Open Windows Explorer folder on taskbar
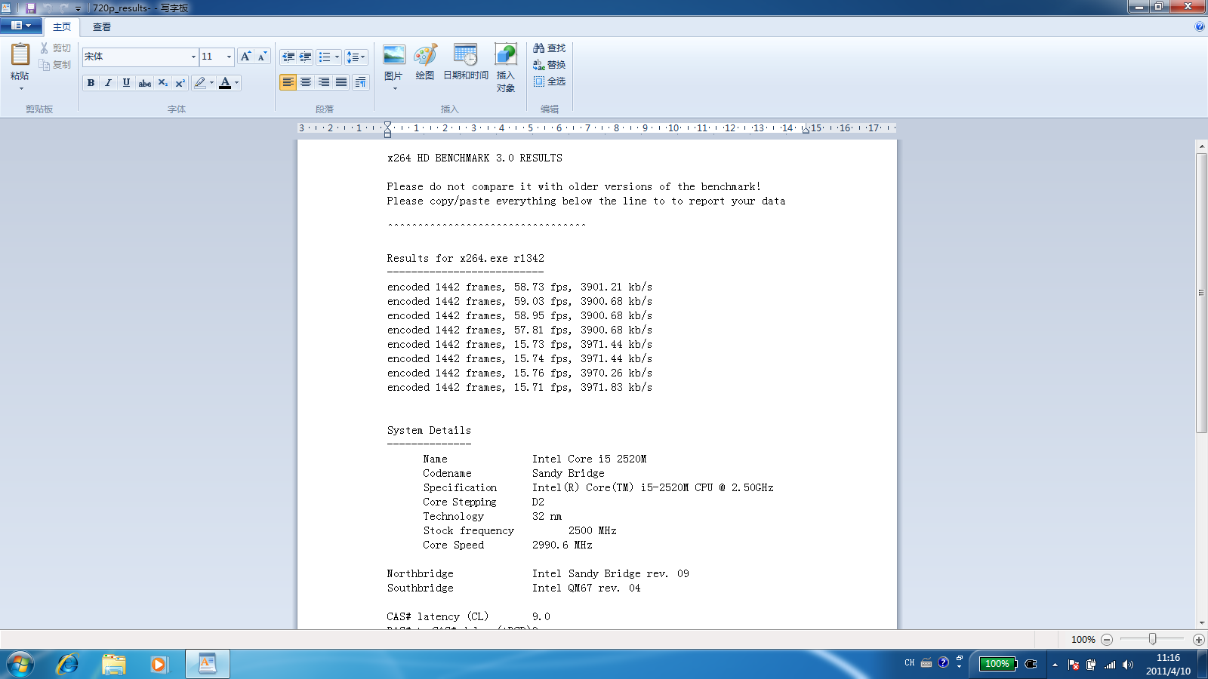Screen dimensions: 1208x679 pyautogui.click(x=113, y=664)
